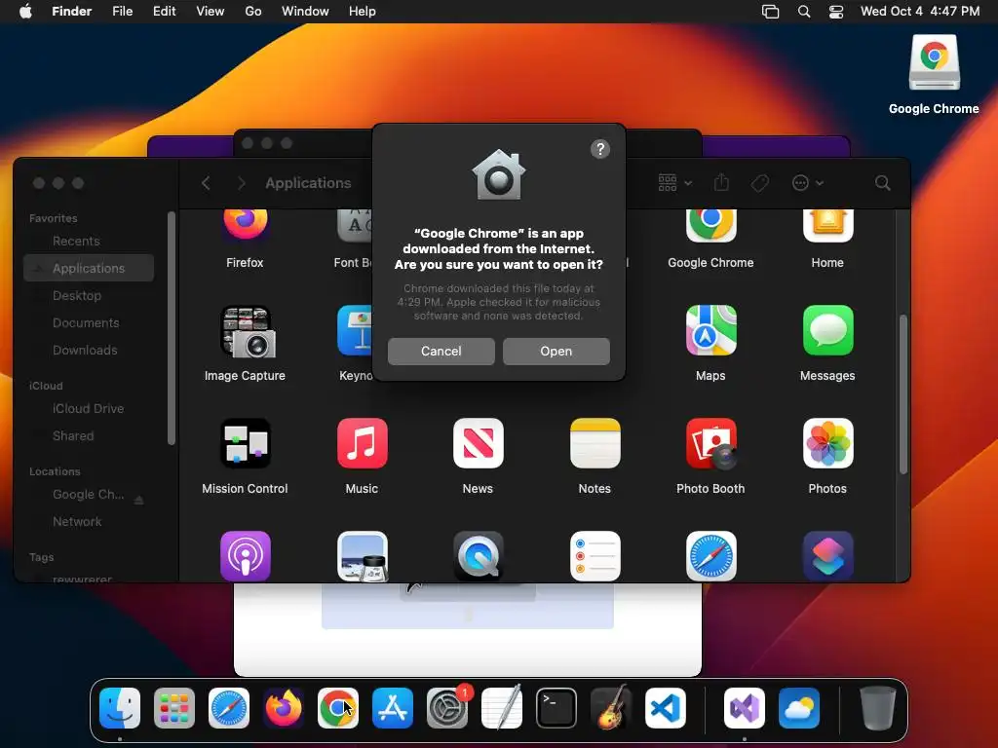Select the Podcasts app icon
998x748 pixels.
pos(245,556)
